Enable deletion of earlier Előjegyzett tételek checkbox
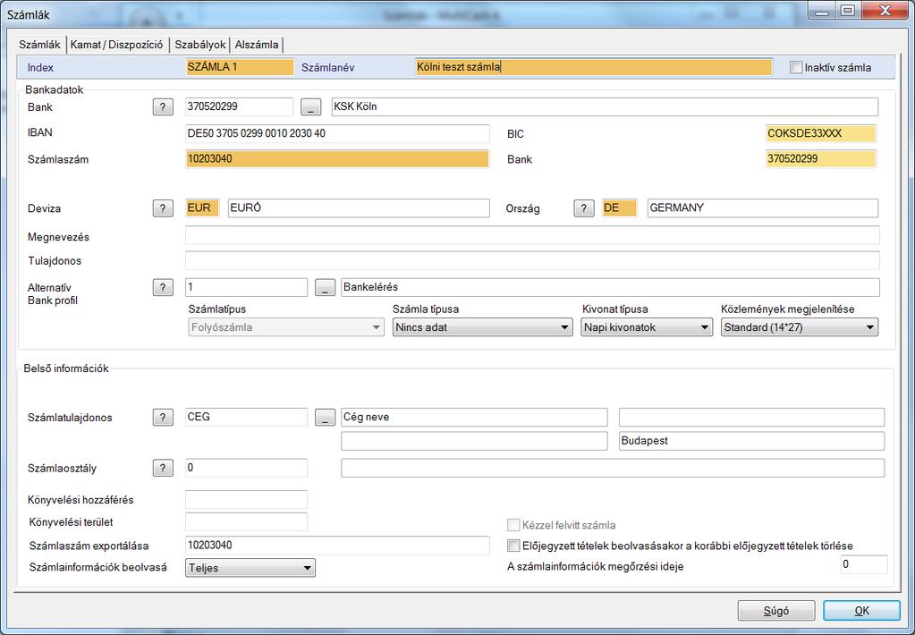 point(513,546)
